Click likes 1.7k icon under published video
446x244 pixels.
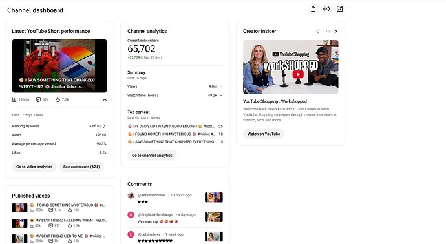[70, 225]
